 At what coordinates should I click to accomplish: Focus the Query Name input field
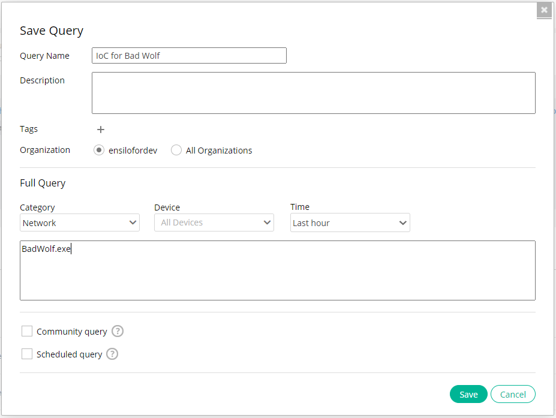(x=189, y=56)
